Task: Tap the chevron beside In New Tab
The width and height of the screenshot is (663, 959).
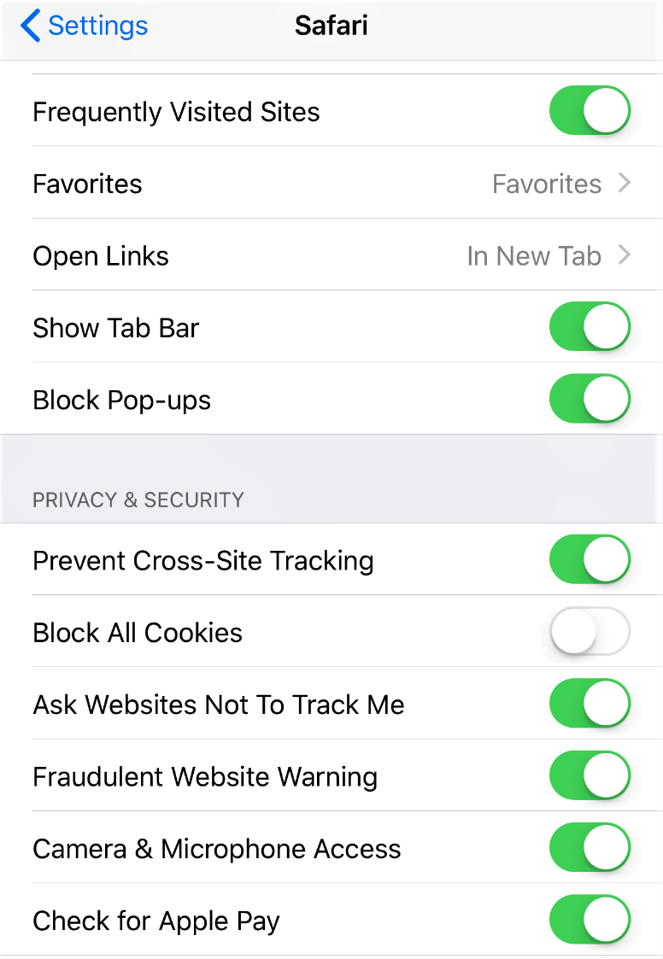Action: pyautogui.click(x=625, y=256)
